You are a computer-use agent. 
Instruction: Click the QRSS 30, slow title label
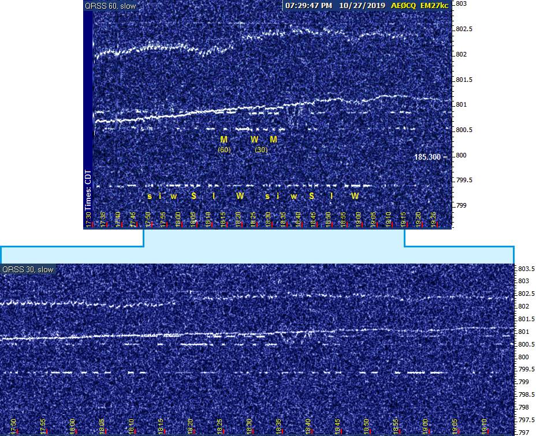click(28, 269)
